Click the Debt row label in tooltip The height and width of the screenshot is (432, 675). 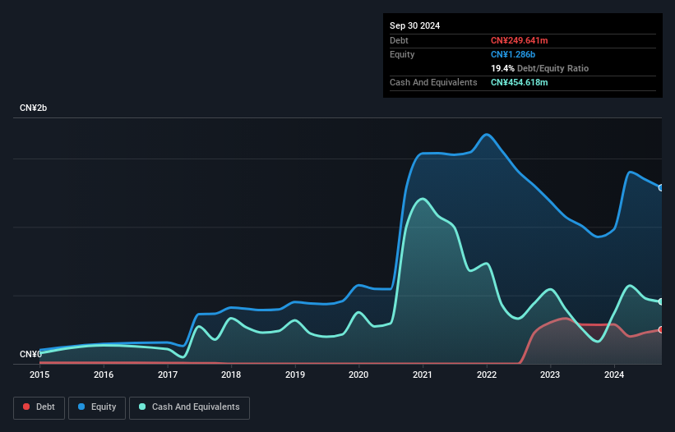pyautogui.click(x=399, y=40)
